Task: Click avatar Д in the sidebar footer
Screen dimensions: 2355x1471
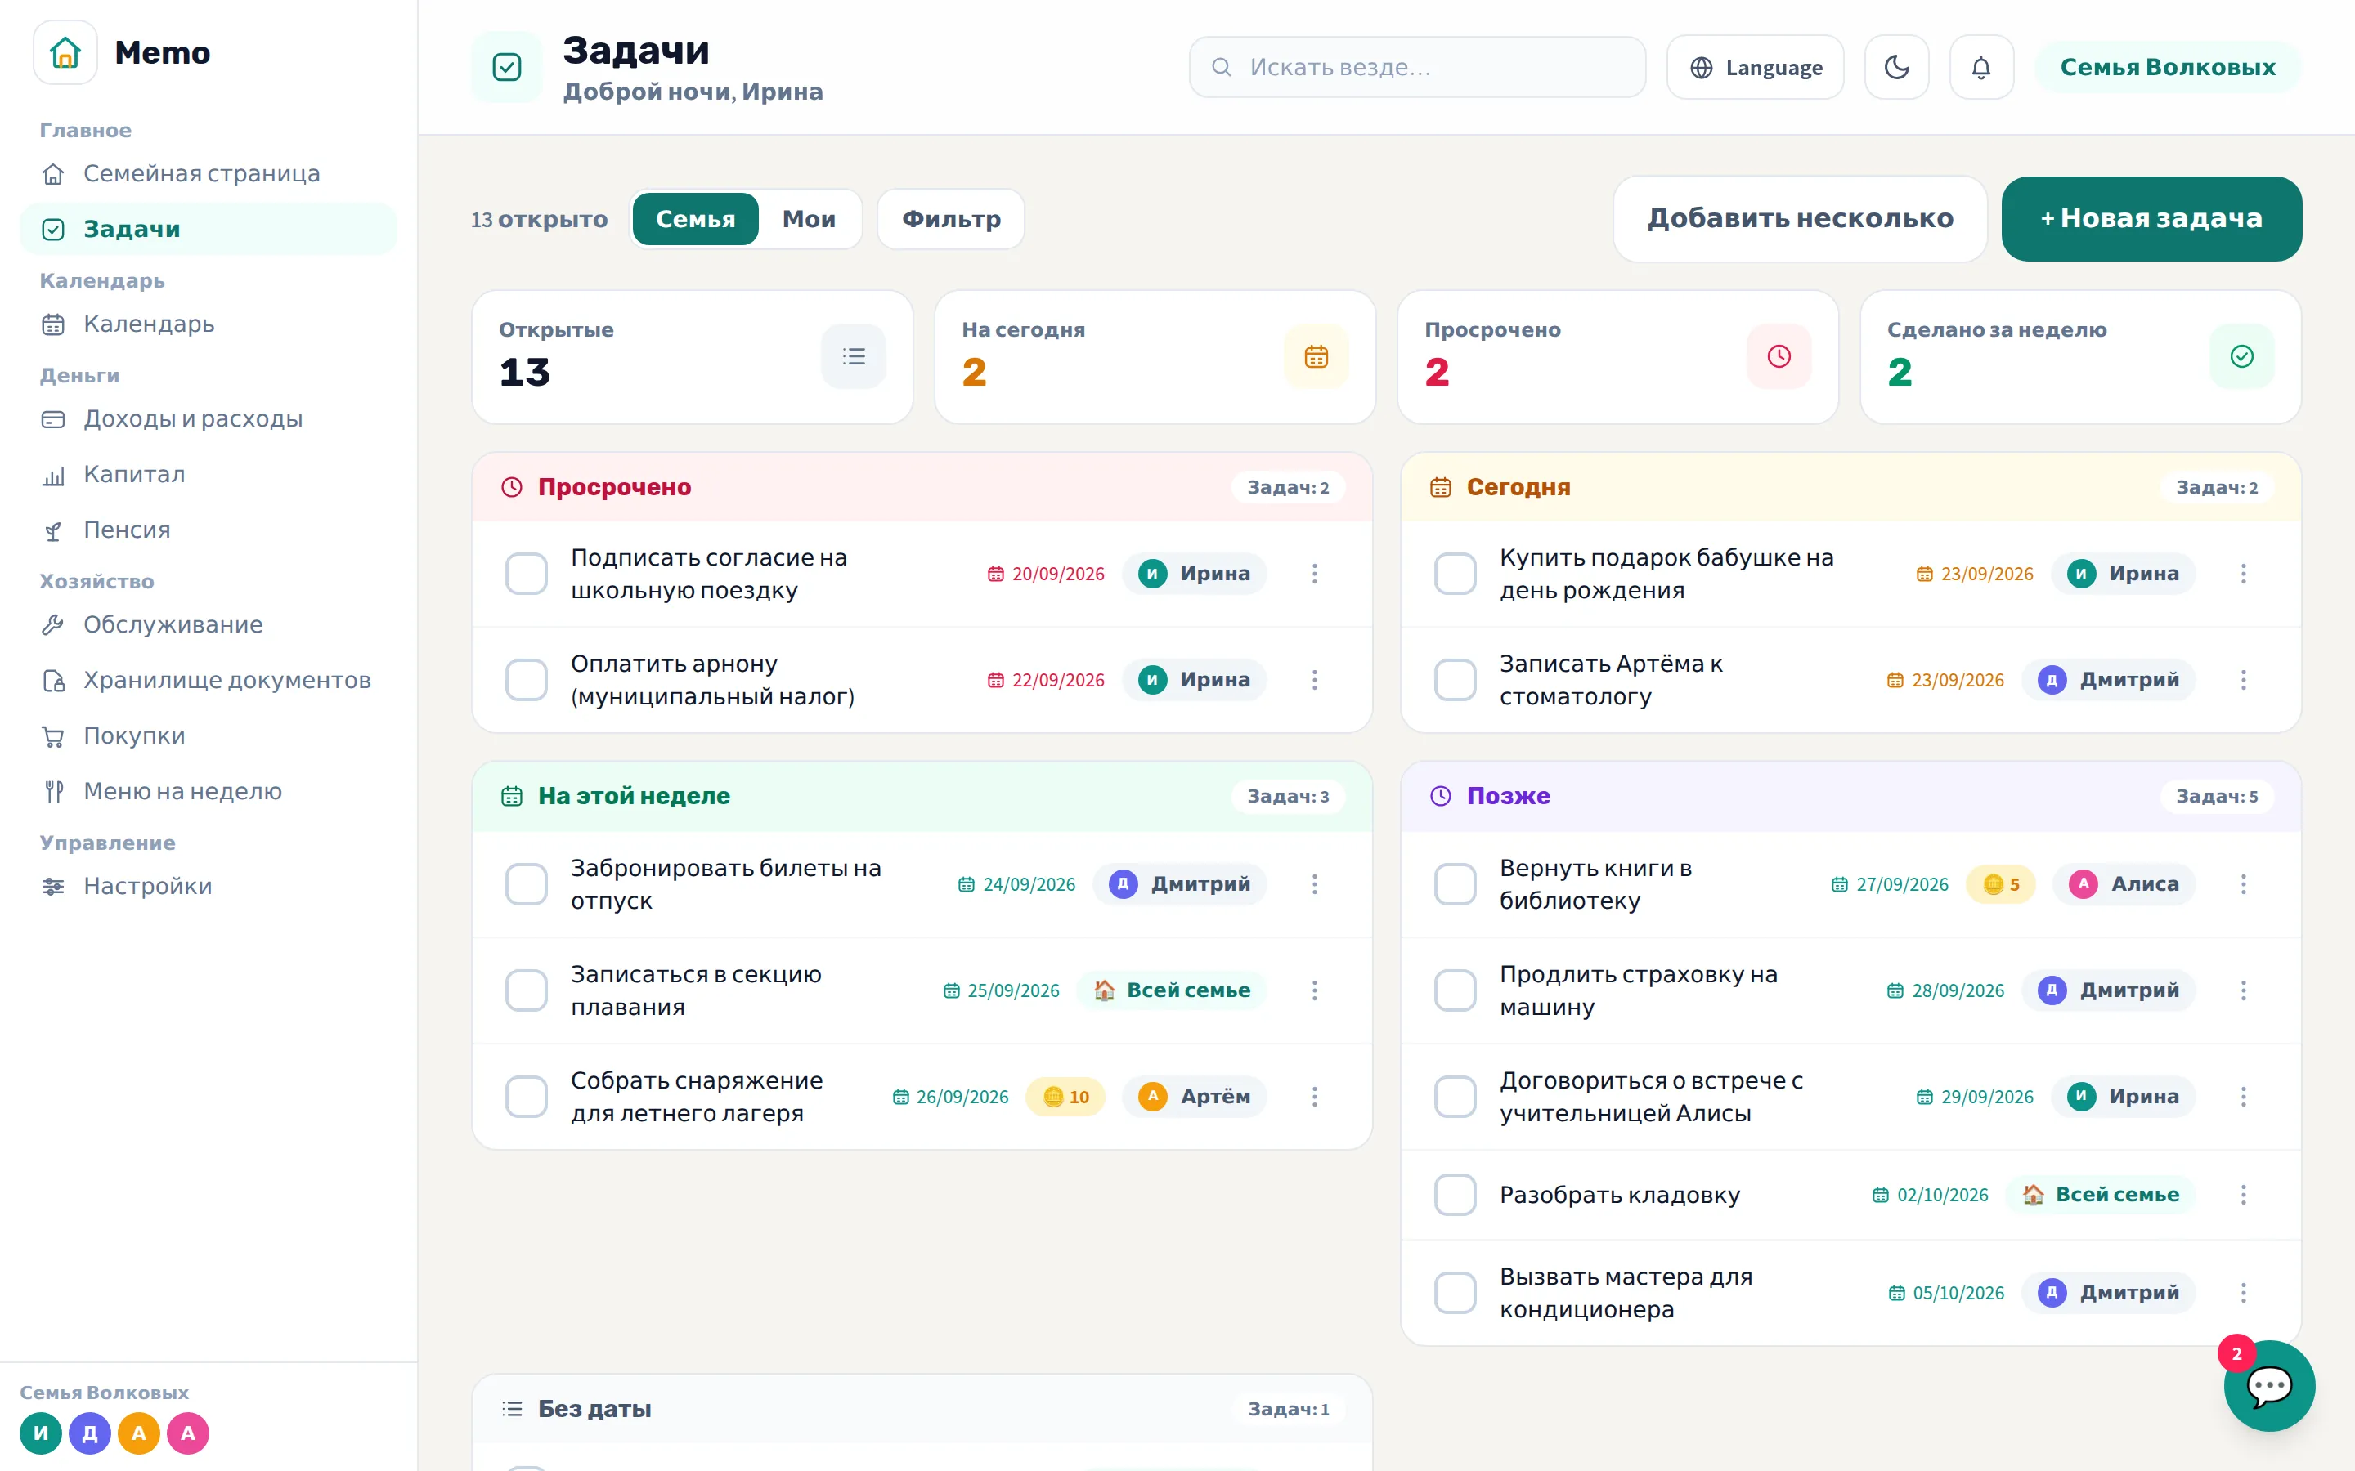Action: point(89,1433)
